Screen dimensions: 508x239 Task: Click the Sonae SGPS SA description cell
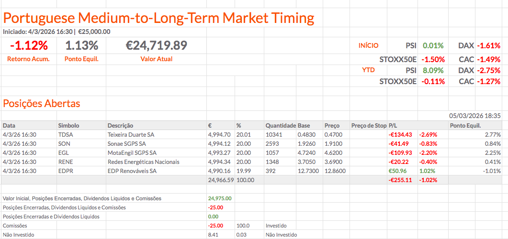(x=127, y=144)
